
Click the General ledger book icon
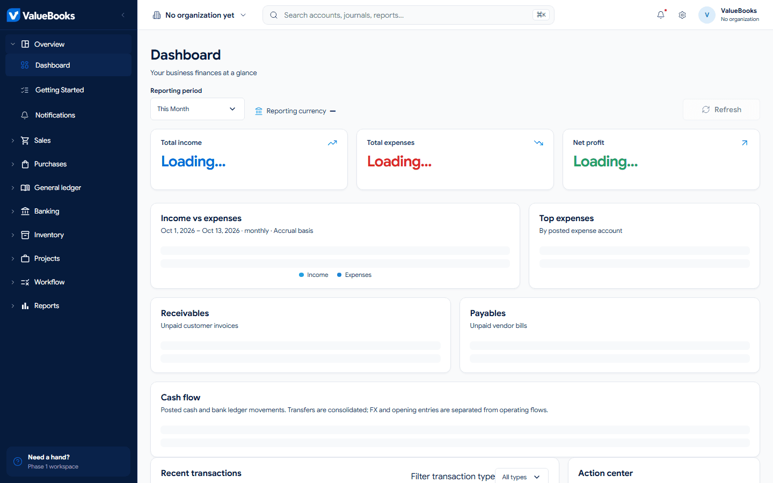coord(25,188)
